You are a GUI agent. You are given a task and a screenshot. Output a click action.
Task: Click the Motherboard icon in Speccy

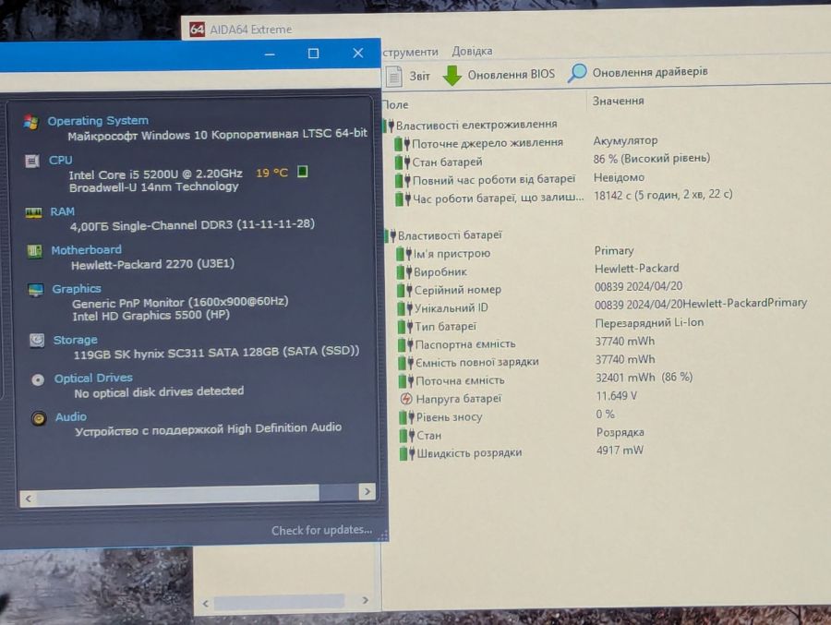(x=34, y=251)
